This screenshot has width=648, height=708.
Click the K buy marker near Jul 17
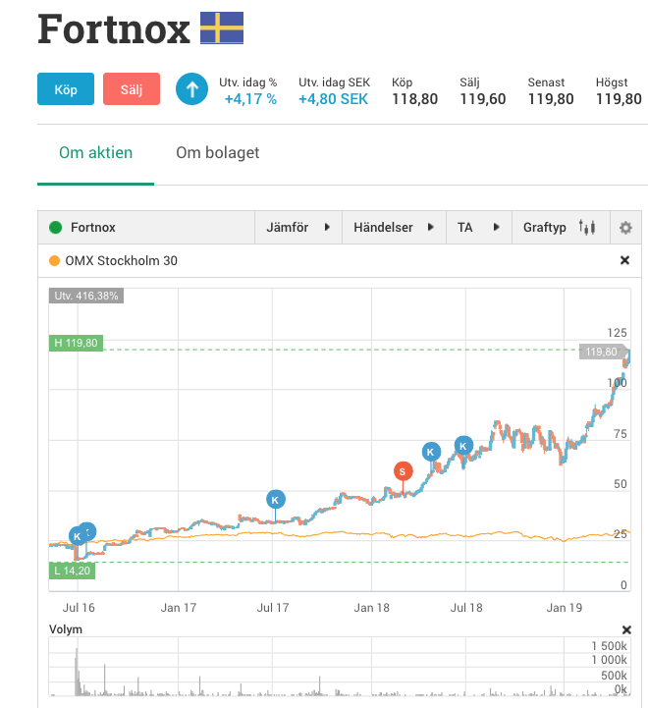click(x=276, y=500)
